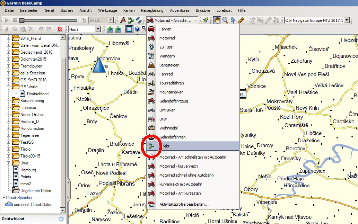Click the new route tool icon
The height and width of the screenshot is (224, 358).
tap(131, 20)
